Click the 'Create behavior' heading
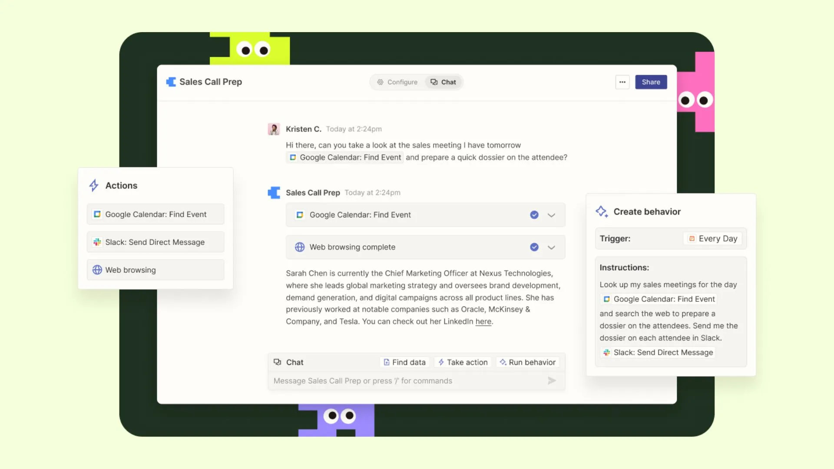Viewport: 834px width, 469px height. point(647,211)
